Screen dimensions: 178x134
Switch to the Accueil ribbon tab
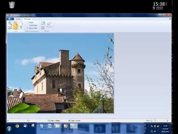pos(18,19)
